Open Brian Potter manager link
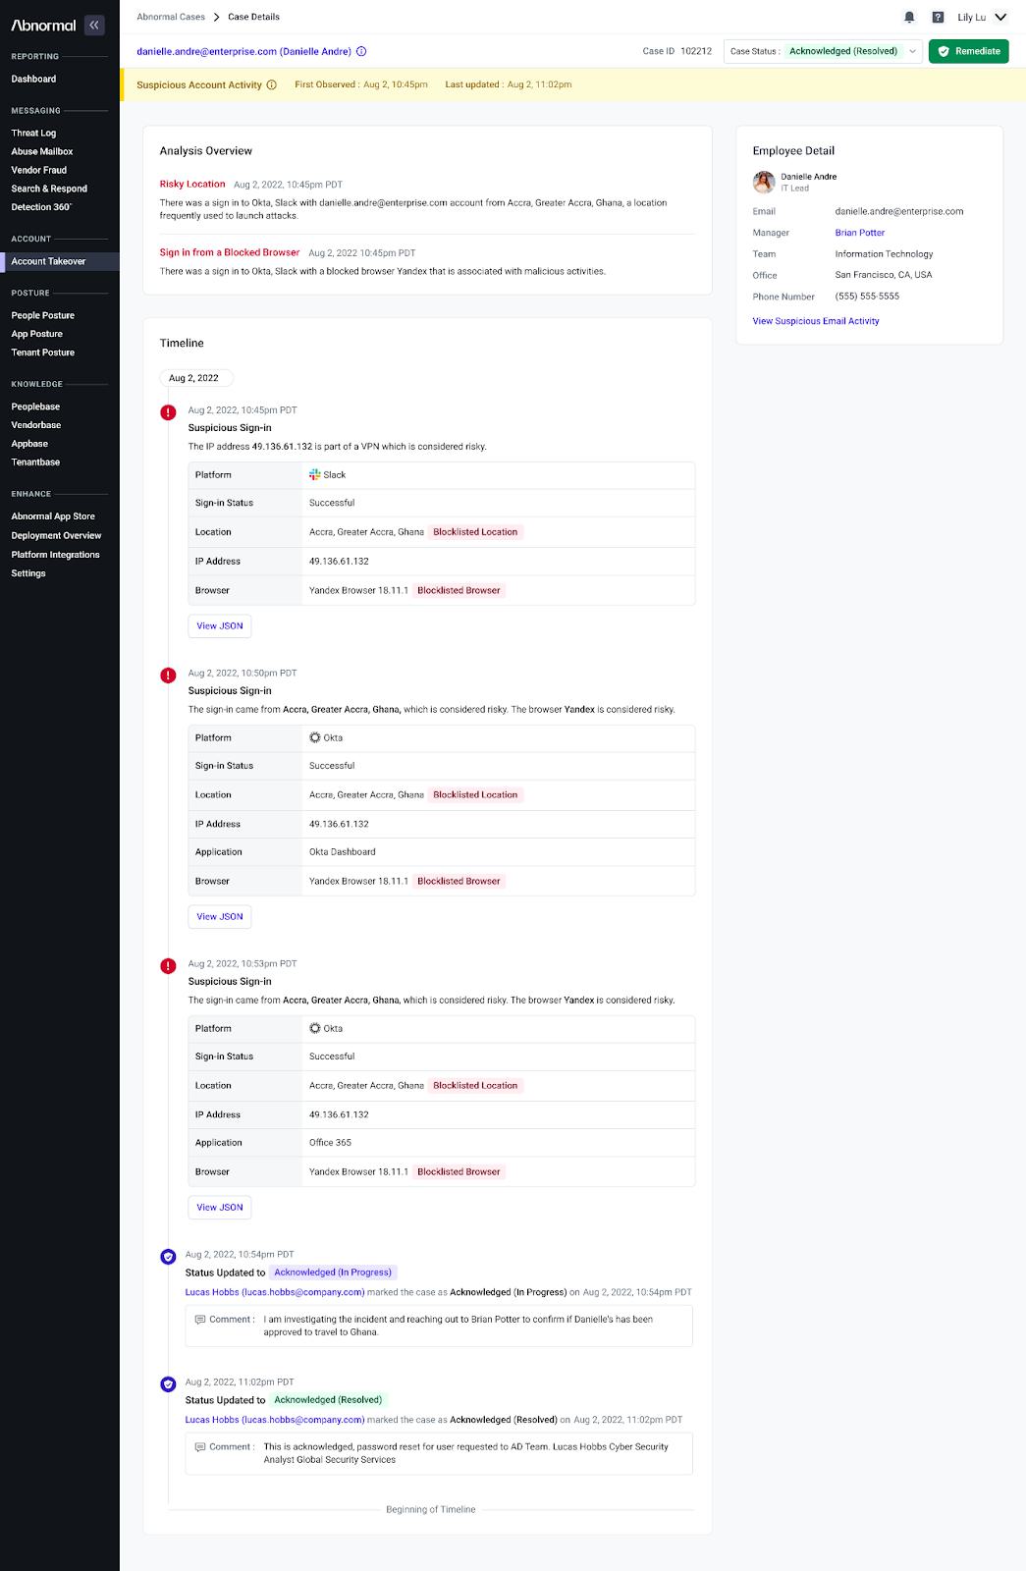The height and width of the screenshot is (1571, 1026). 860,233
